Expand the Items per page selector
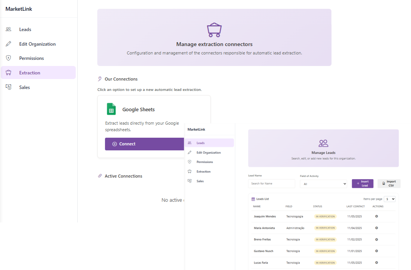This screenshot has width=411, height=270. 389,199
